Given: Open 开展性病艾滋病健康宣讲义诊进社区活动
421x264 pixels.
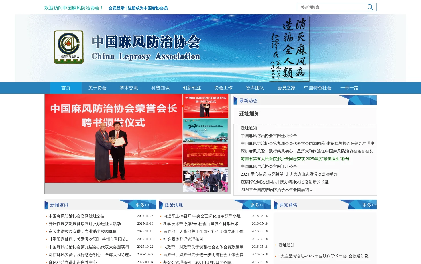Looking at the screenshot, I should coord(85,224).
